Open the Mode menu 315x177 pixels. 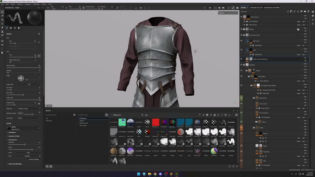[x=13, y=4]
